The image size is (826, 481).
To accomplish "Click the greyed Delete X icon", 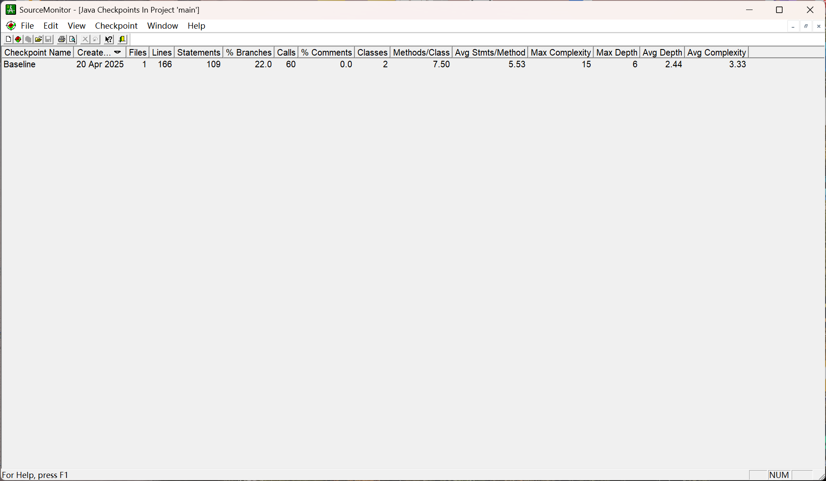I will (85, 40).
